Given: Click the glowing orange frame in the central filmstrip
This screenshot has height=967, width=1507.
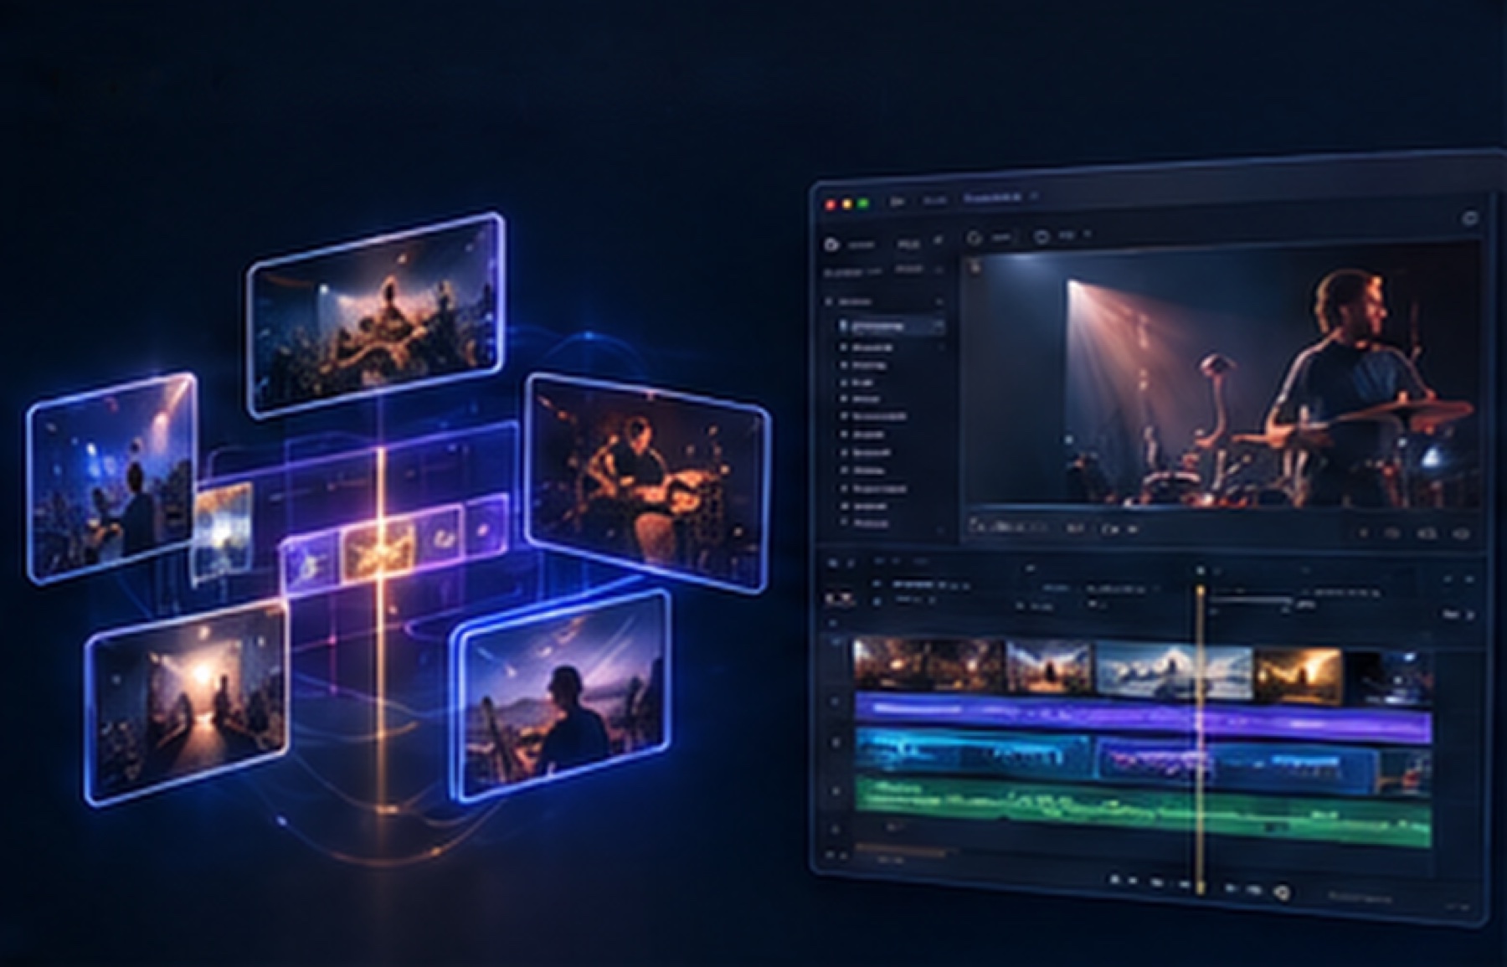Looking at the screenshot, I should [380, 548].
